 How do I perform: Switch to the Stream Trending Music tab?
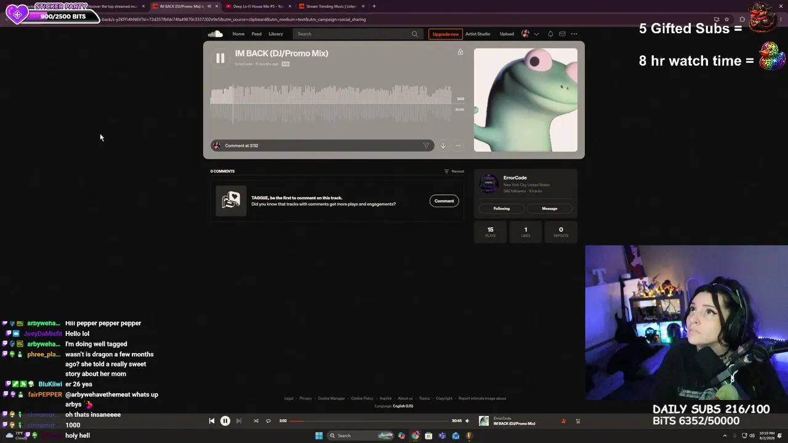tap(331, 6)
